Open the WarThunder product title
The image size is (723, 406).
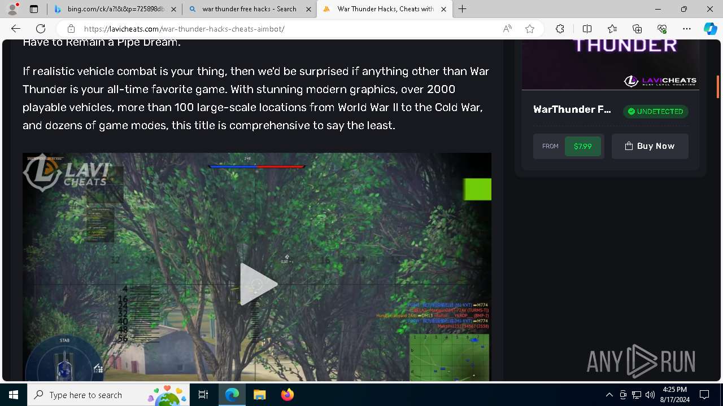tap(572, 109)
